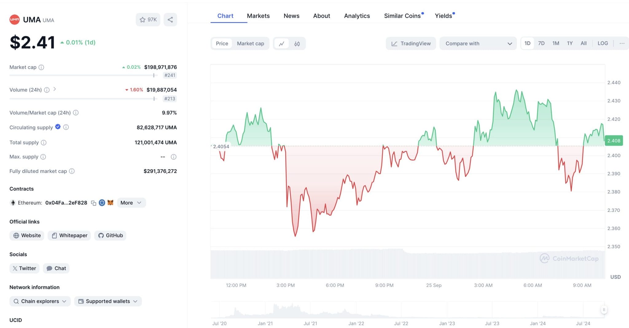Open the News tab
Screen dimensions: 629x328
pyautogui.click(x=291, y=16)
